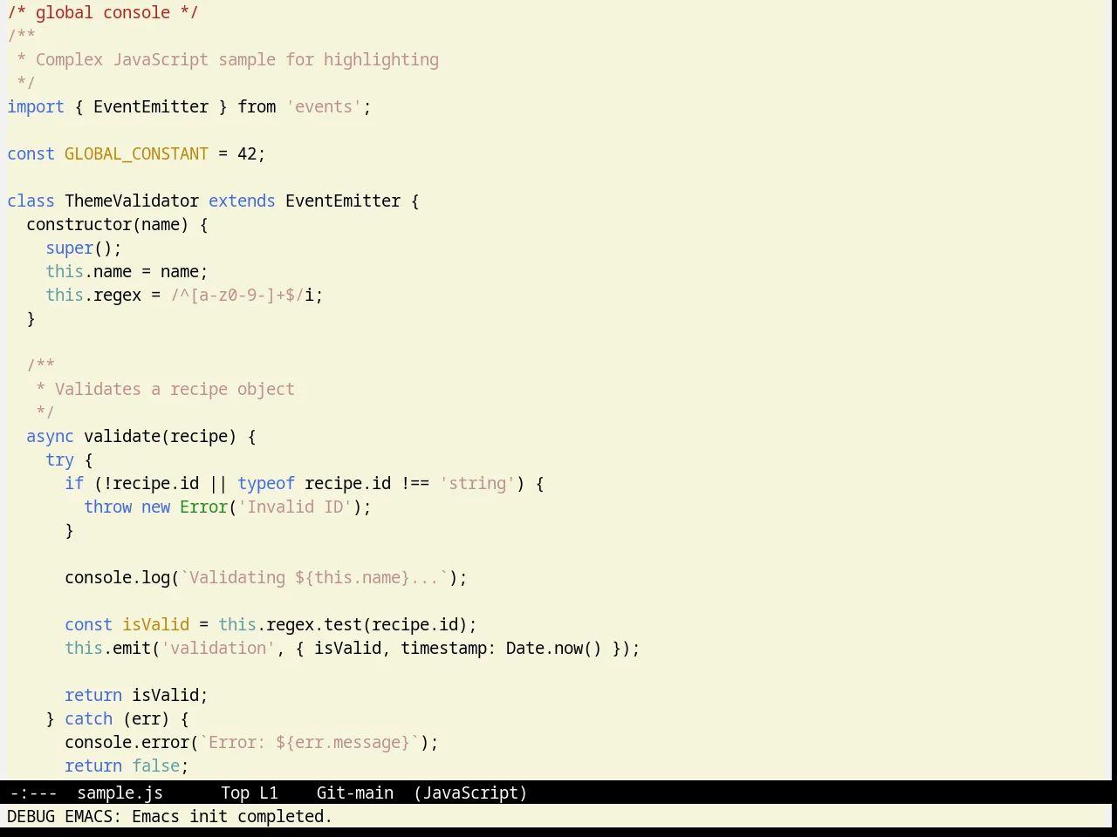Click comment 'Complex JavaScript sample for highlighting'
The width and height of the screenshot is (1117, 837).
pyautogui.click(x=237, y=59)
